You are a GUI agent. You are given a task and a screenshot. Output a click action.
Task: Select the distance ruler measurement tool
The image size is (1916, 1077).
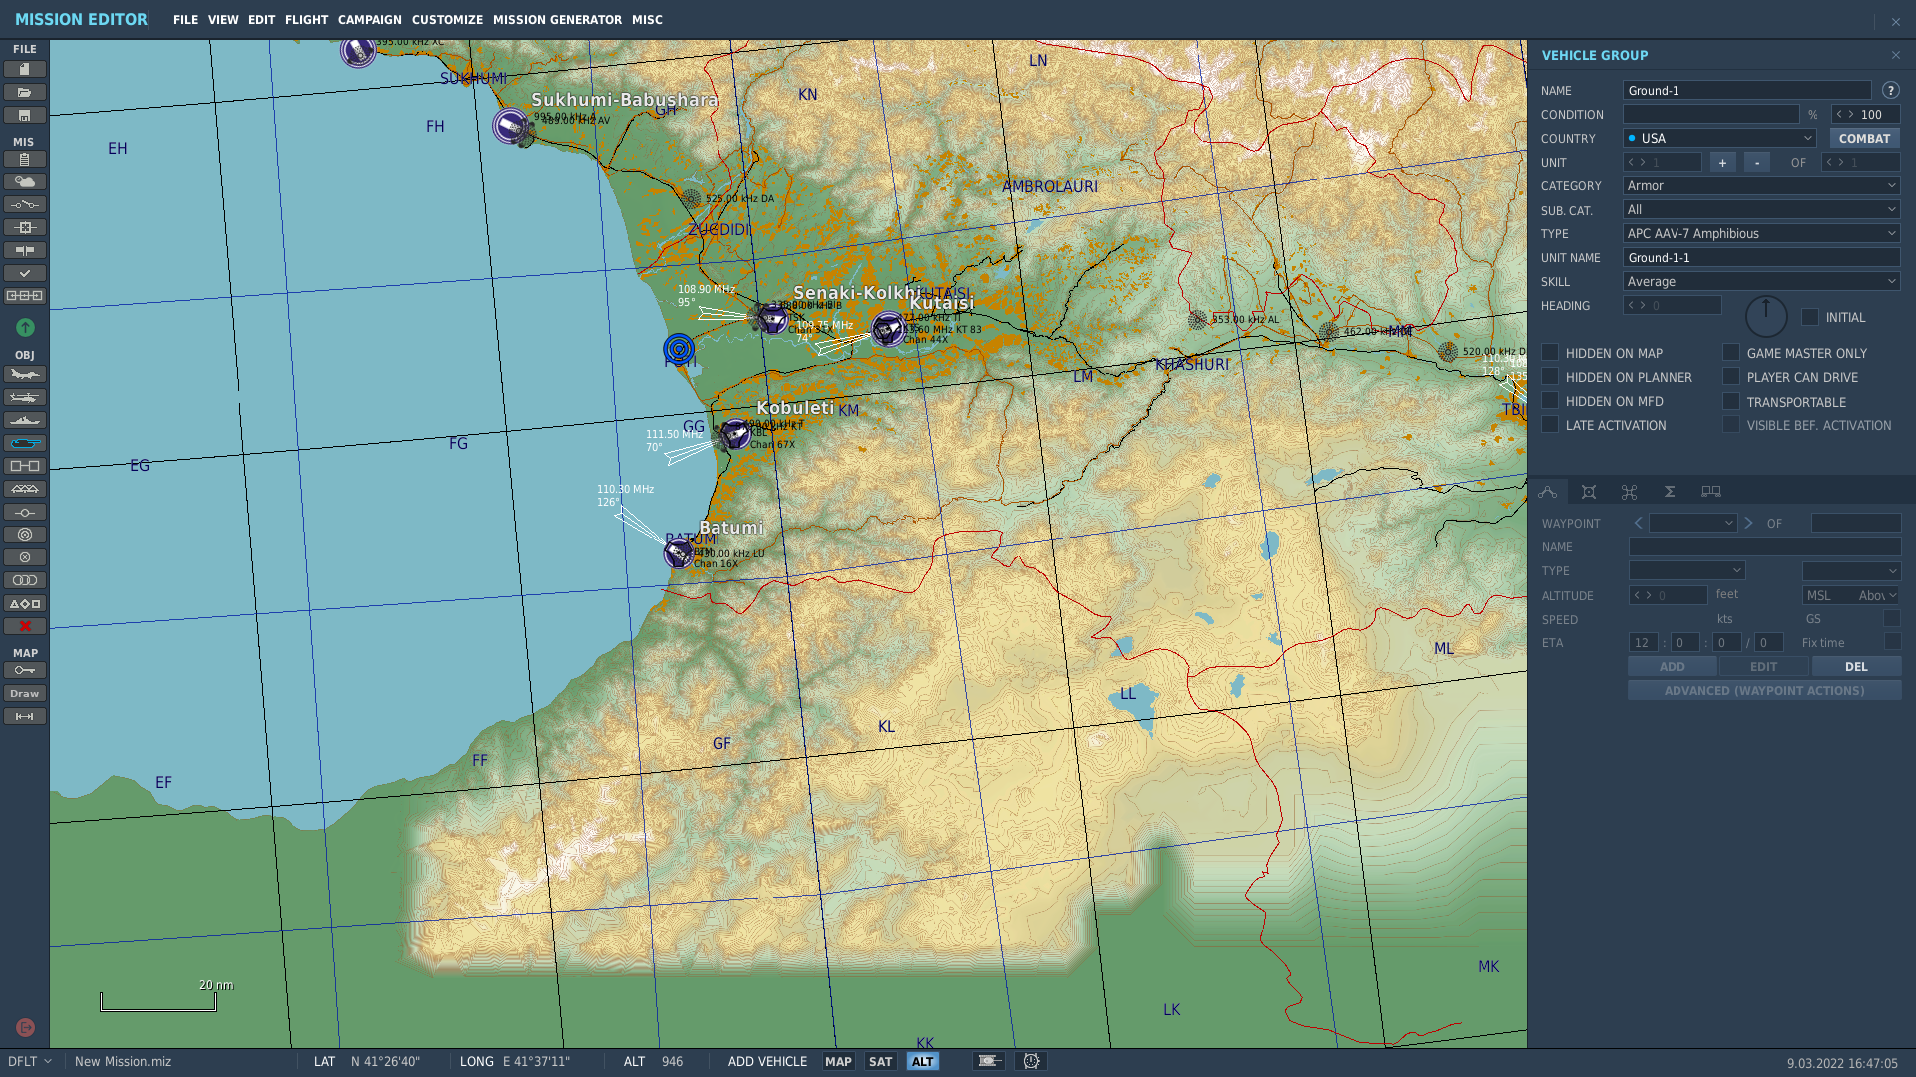tap(25, 716)
